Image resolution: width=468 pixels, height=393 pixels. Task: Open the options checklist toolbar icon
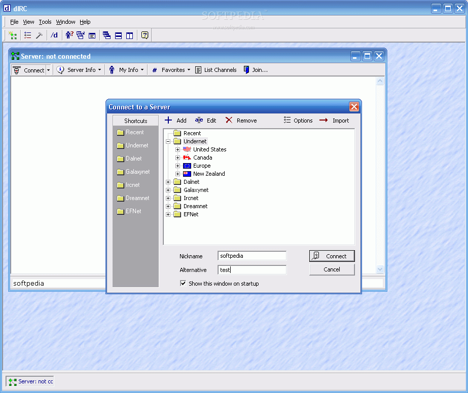coord(27,35)
